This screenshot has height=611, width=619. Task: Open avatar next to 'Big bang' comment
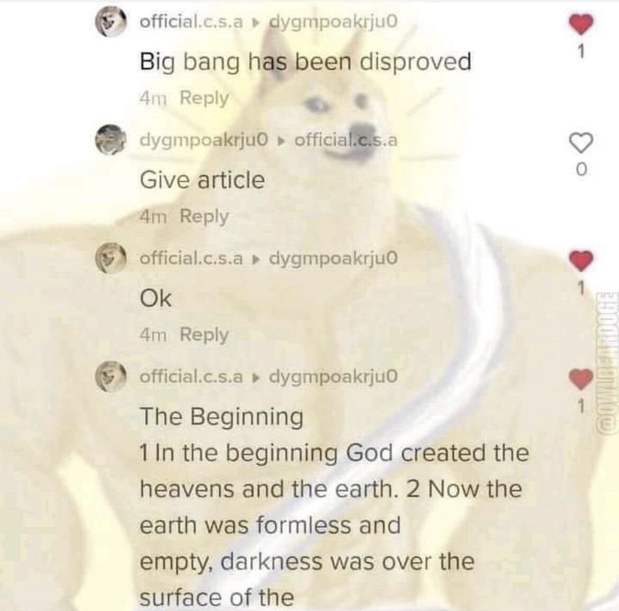(x=111, y=23)
